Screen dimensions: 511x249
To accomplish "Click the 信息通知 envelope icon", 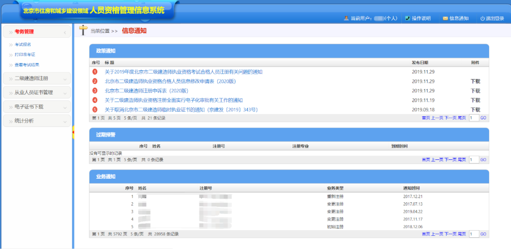I will [445, 18].
